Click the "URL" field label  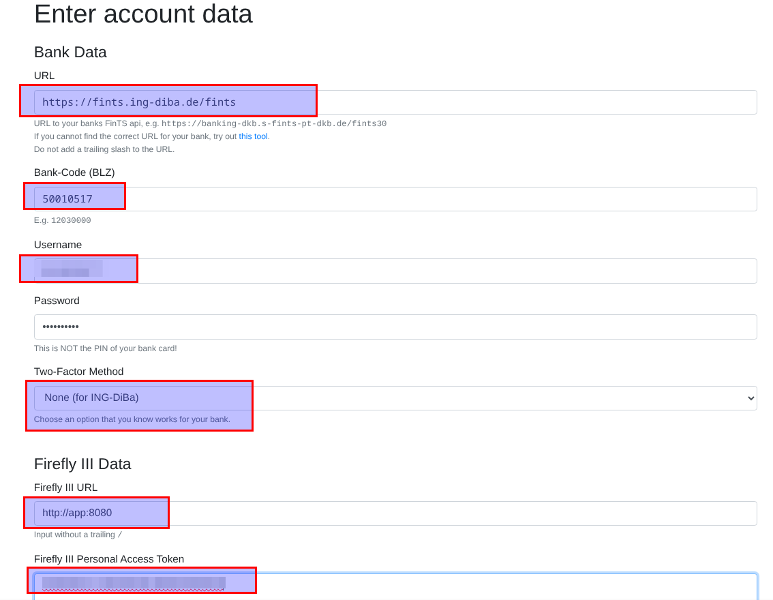(44, 76)
